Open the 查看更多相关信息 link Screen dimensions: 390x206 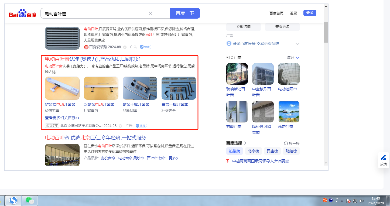pos(62,118)
